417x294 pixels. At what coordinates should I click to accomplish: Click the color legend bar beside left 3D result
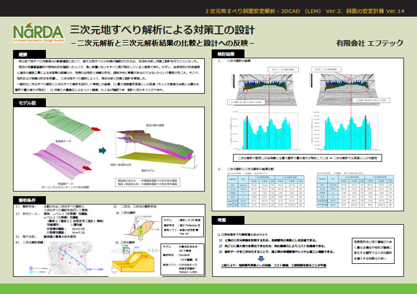[234, 81]
